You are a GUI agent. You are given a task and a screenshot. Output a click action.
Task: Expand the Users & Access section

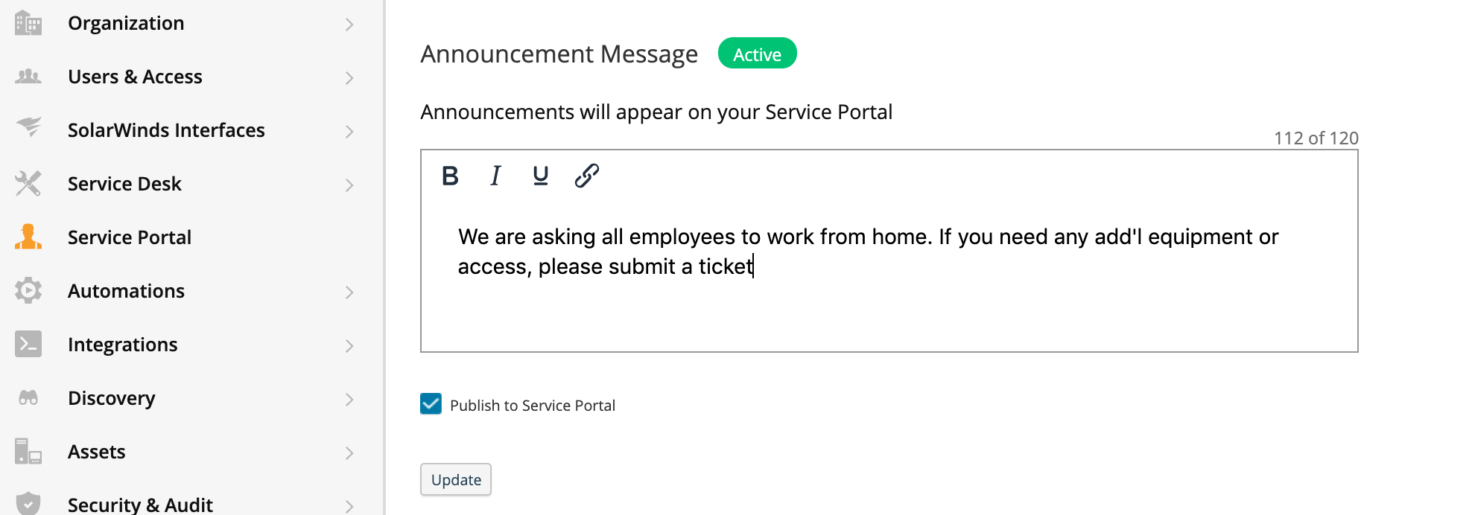[349, 77]
